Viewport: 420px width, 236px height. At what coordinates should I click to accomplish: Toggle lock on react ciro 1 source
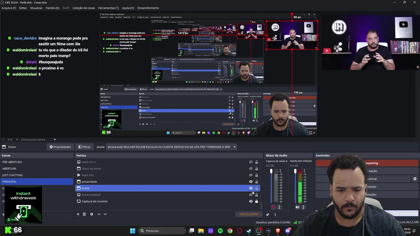(257, 162)
